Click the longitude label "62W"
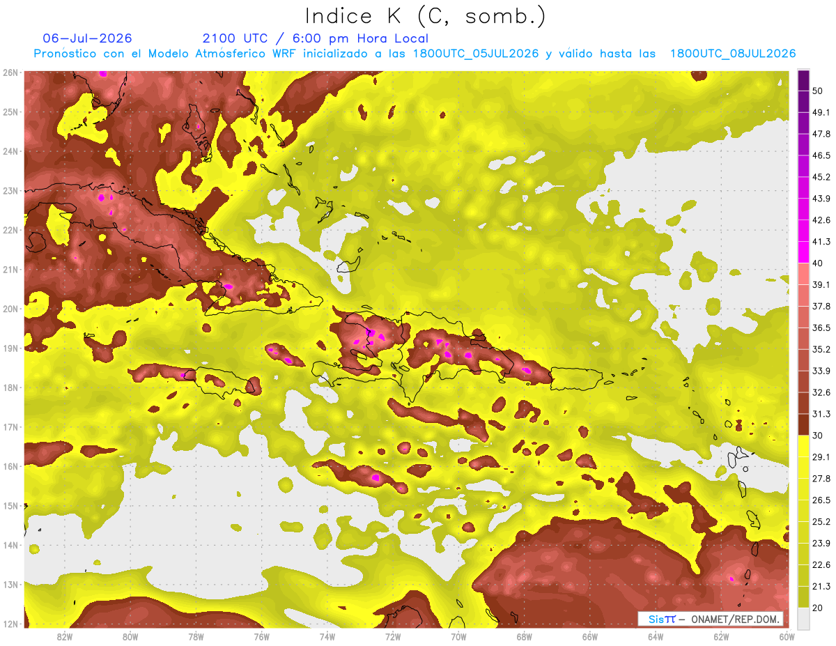 pos(722,637)
